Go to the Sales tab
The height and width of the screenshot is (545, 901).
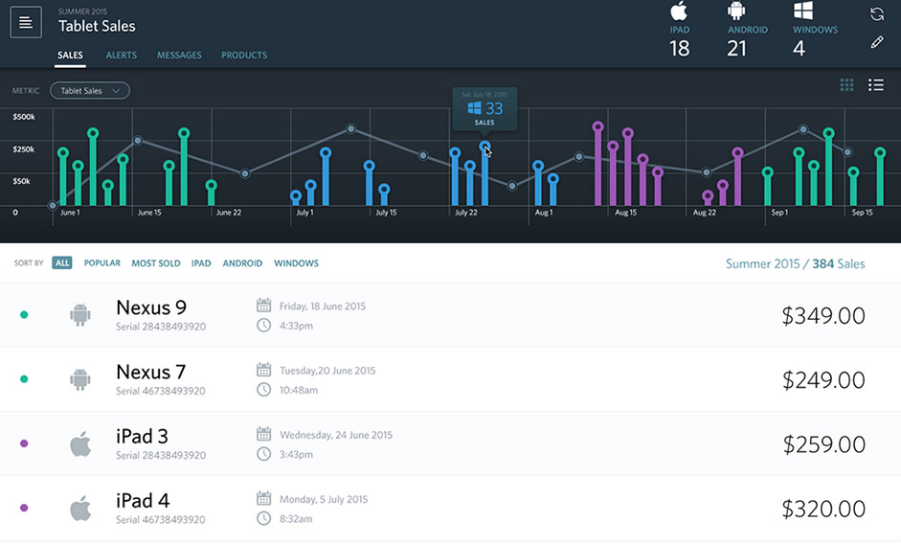(70, 56)
